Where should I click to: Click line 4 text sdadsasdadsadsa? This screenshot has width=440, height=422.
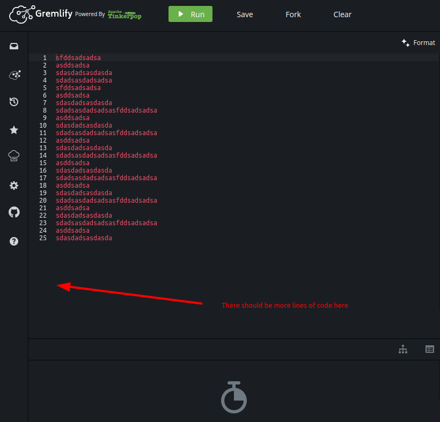[84, 80]
